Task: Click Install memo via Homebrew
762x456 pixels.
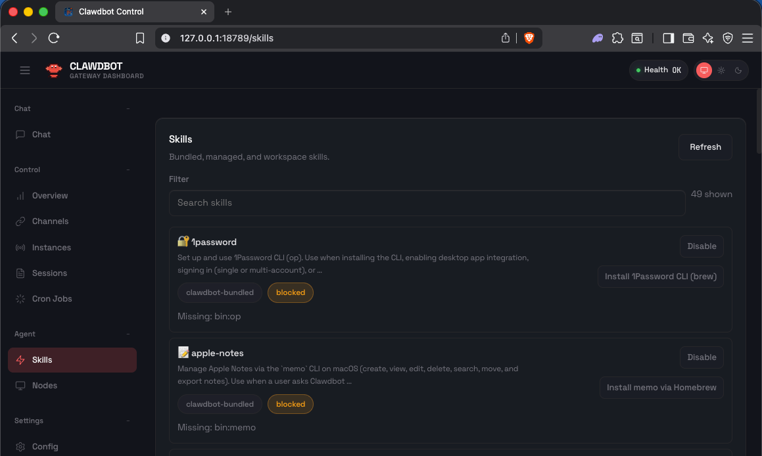Action: click(x=661, y=388)
